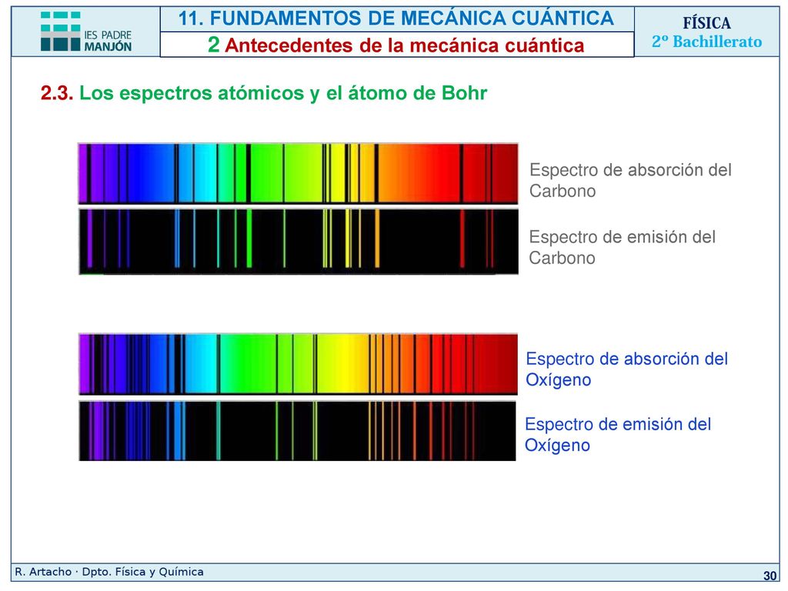The height and width of the screenshot is (591, 788).
Task: Select subtitle 'Antecedentes de la mecánica cuántica'
Action: pos(405,45)
